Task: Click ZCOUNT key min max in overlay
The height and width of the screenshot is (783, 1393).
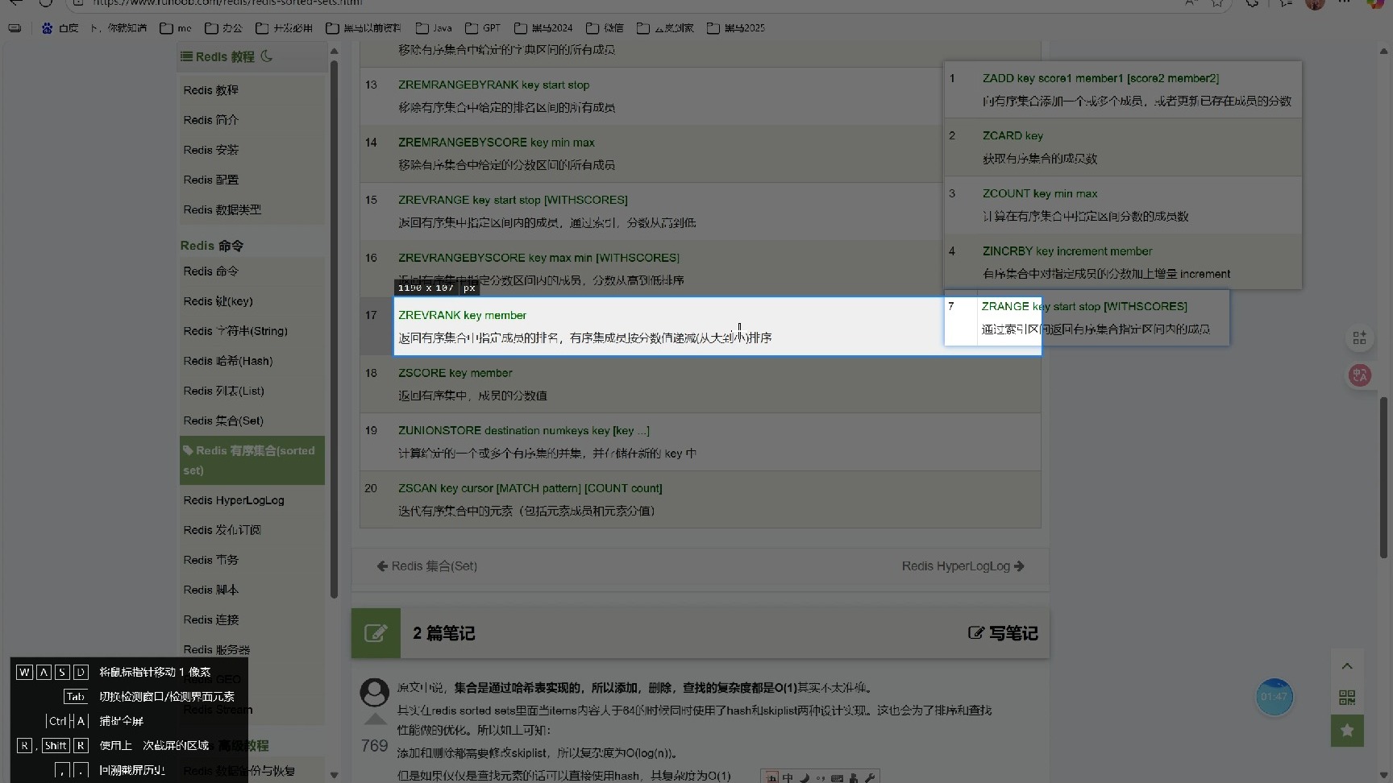Action: [x=1040, y=193]
